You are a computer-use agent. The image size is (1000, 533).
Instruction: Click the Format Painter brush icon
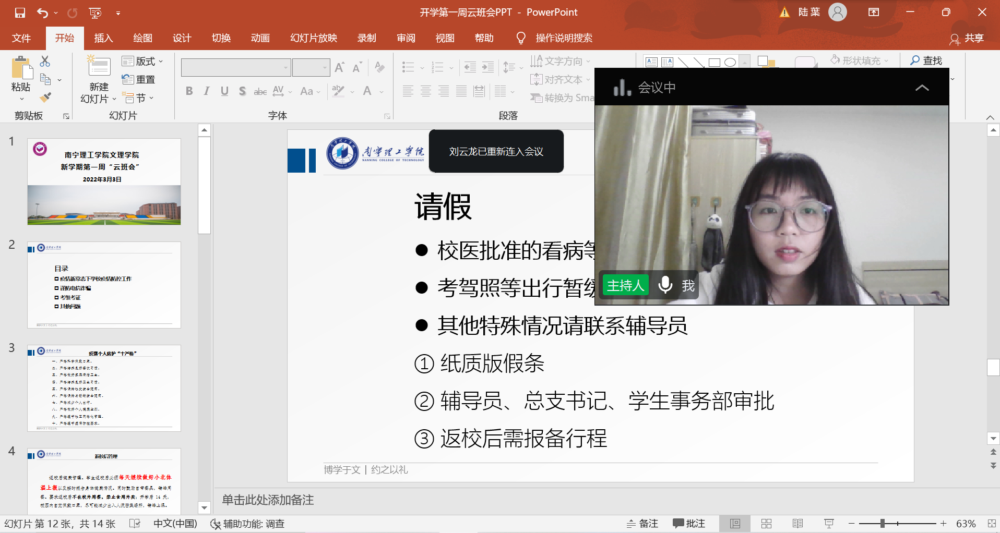tap(45, 98)
